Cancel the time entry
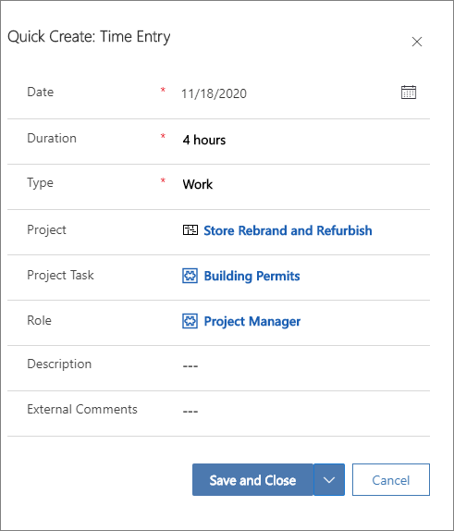Viewport: 454px width, 531px height. [x=391, y=479]
